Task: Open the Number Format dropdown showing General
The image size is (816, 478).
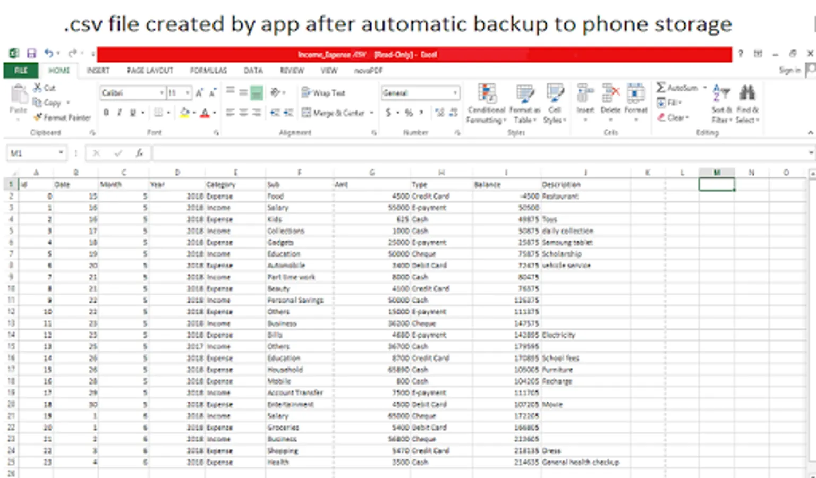Action: point(420,93)
